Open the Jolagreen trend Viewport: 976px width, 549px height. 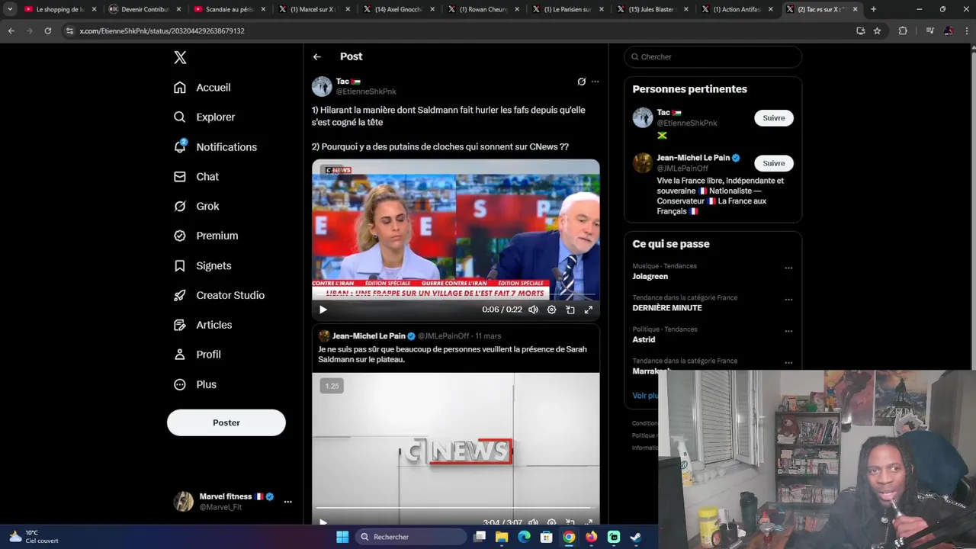(x=650, y=276)
